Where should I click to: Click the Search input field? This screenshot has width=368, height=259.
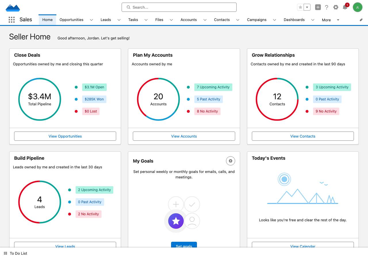(179, 7)
